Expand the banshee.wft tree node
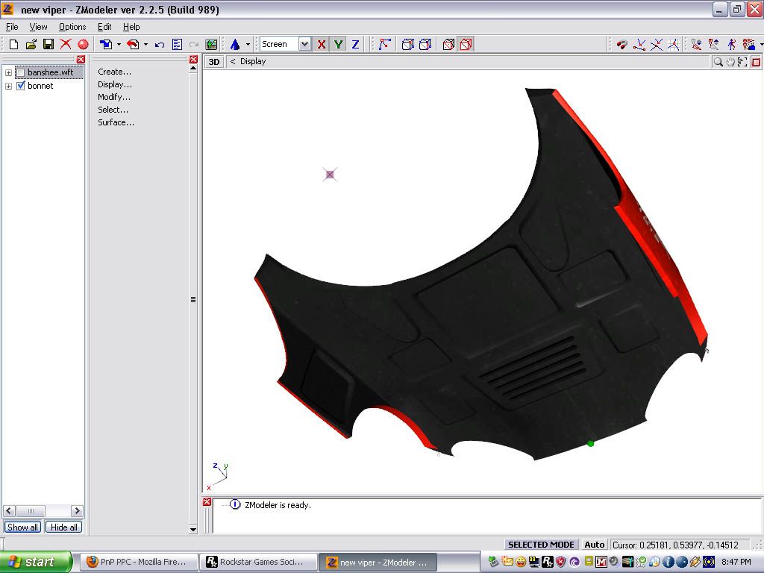Viewport: 764px width, 573px height. click(x=9, y=73)
